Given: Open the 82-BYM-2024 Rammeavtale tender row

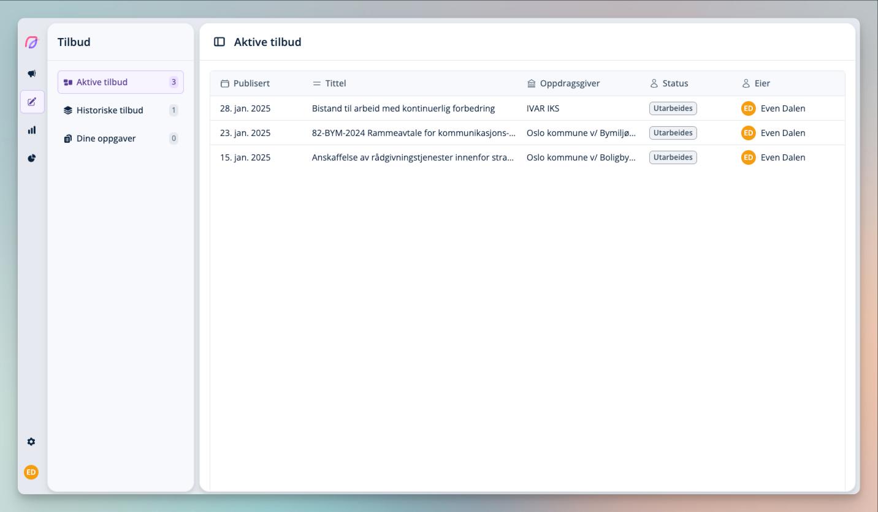Looking at the screenshot, I should pos(413,133).
